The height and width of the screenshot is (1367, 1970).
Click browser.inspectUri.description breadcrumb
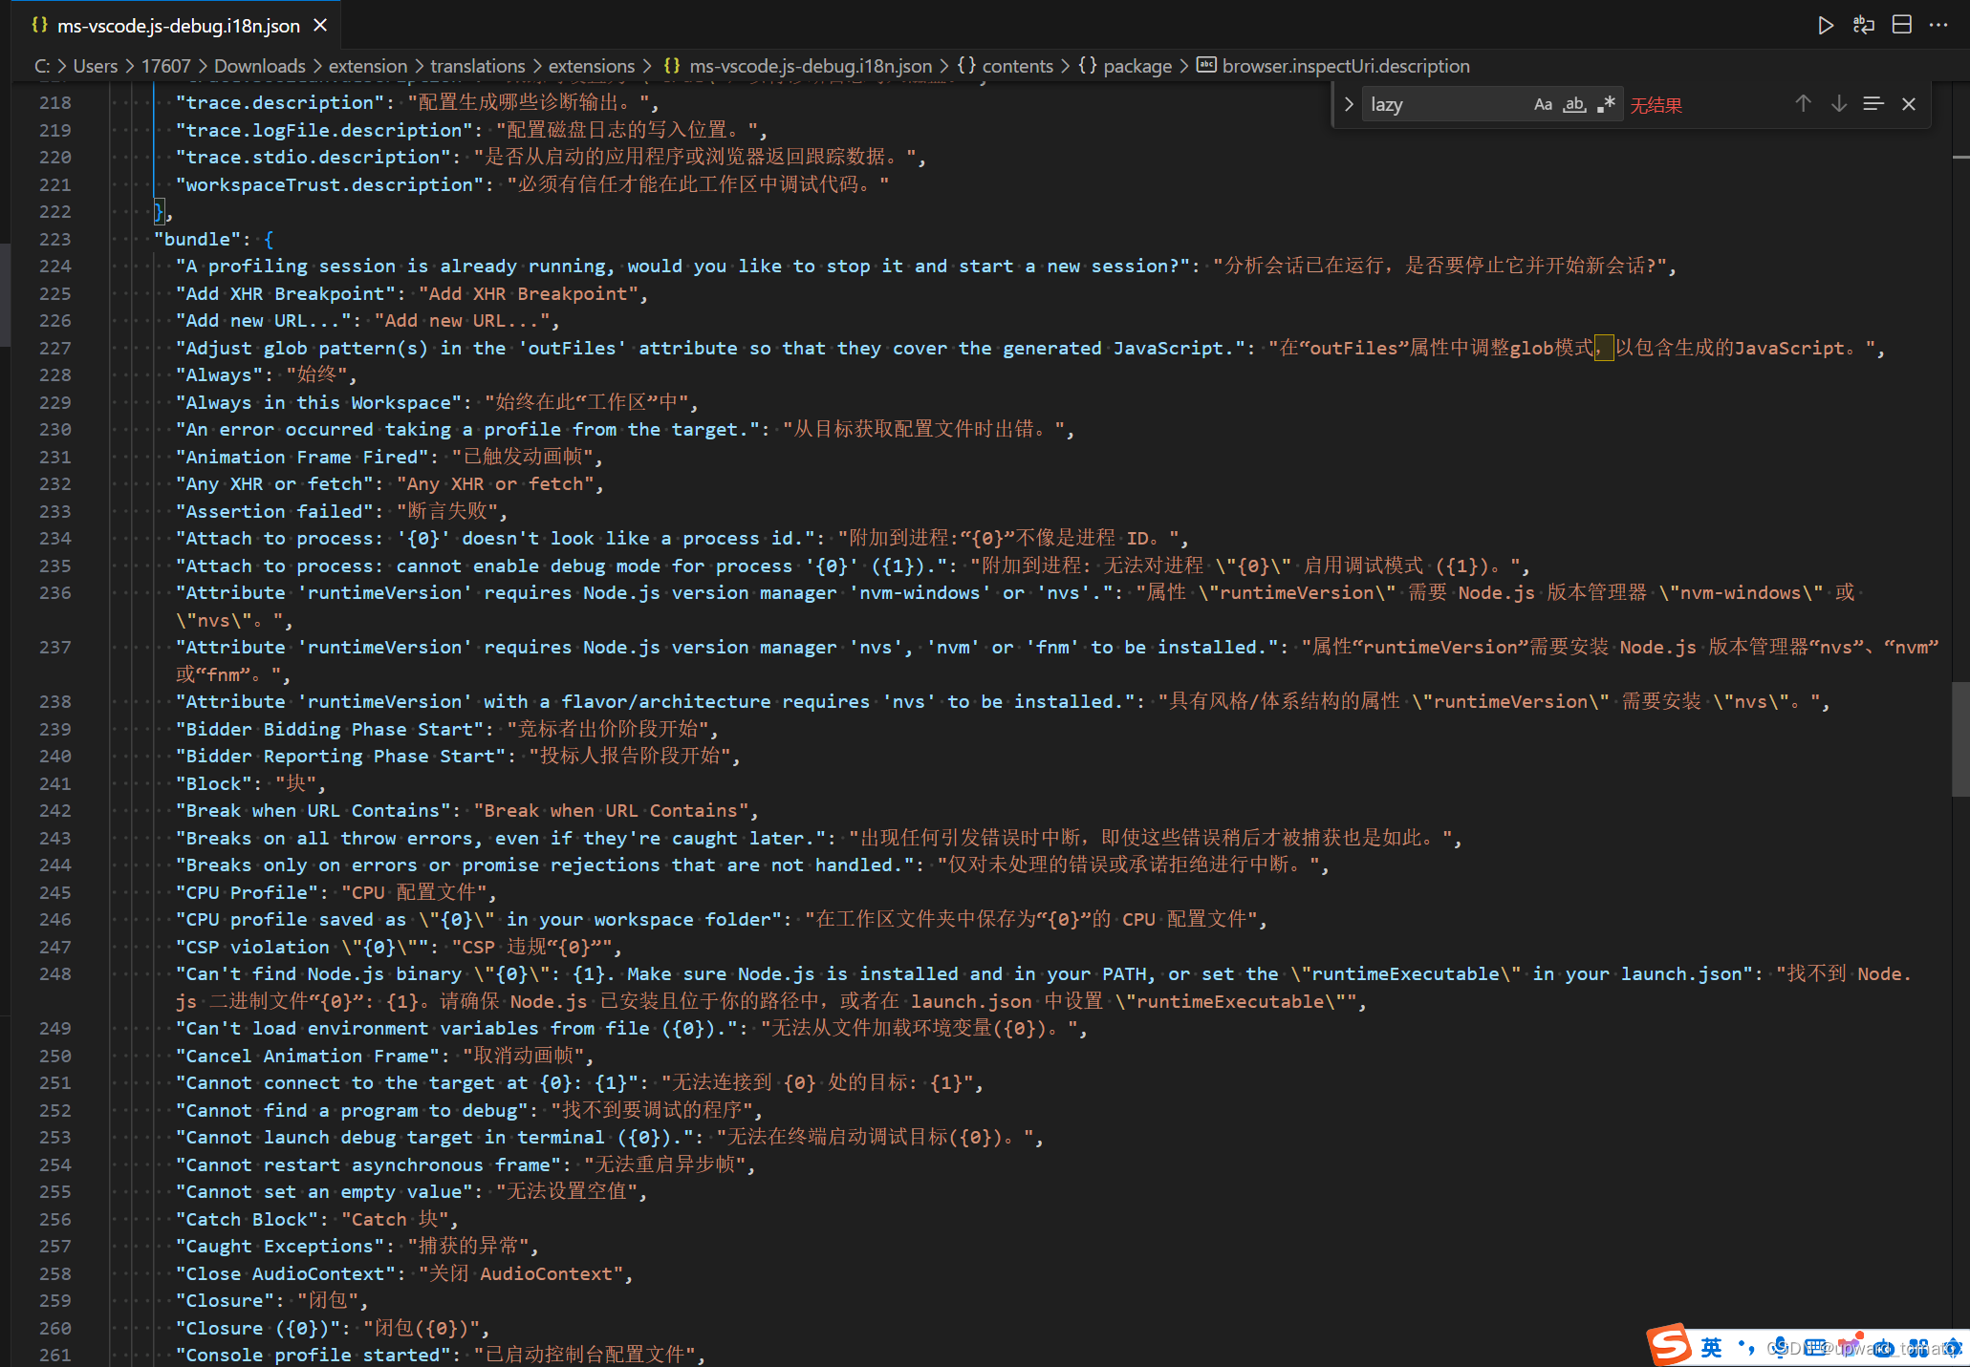click(x=1345, y=66)
